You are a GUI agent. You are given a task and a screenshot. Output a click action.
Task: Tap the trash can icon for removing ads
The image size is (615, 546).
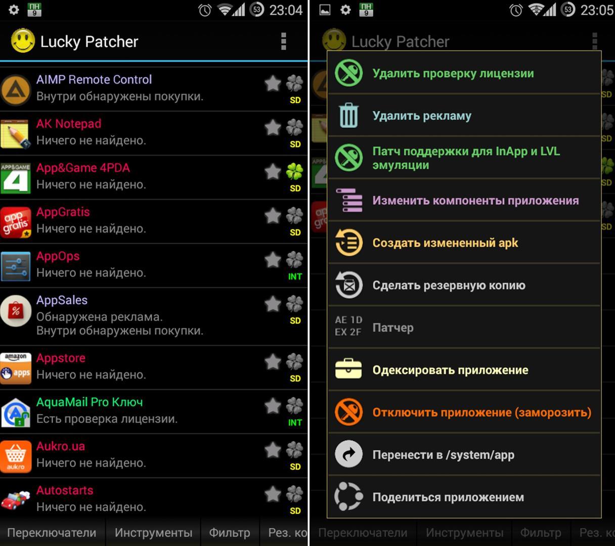point(348,115)
